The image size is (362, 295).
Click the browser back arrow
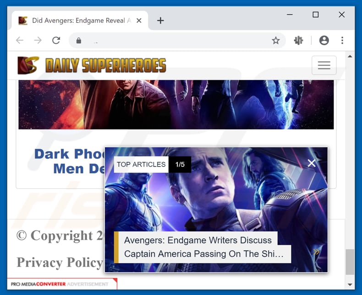pos(20,41)
